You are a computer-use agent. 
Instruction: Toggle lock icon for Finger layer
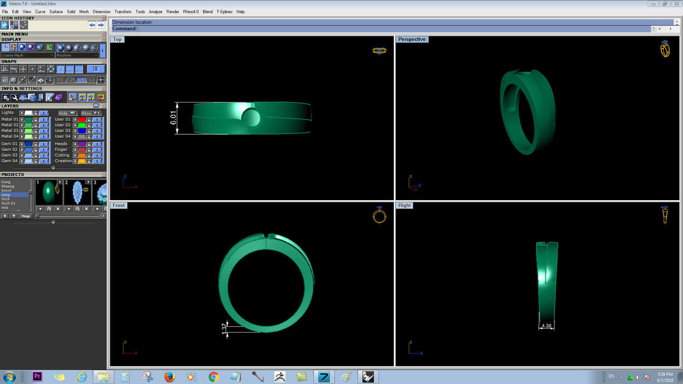pyautogui.click(x=89, y=149)
